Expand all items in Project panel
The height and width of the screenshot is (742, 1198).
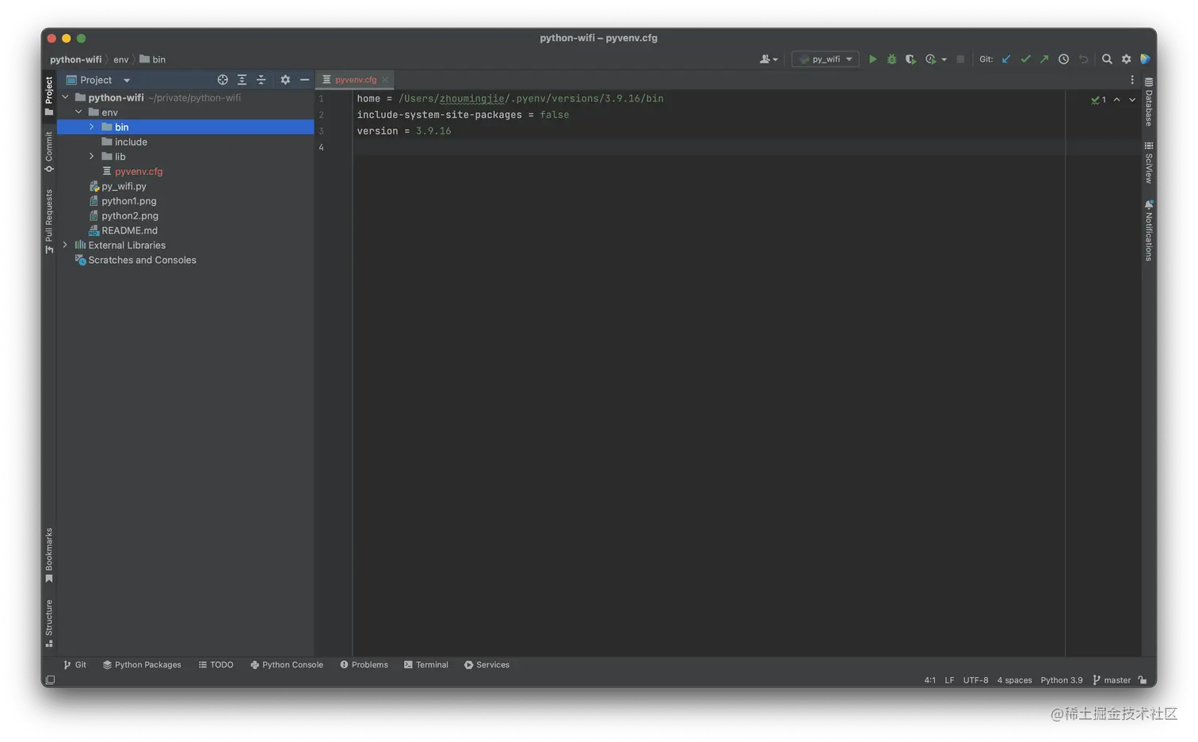[242, 80]
